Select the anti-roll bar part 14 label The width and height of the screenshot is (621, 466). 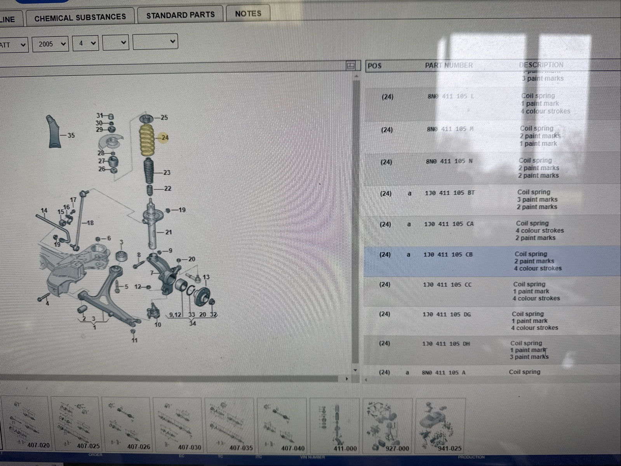tap(44, 211)
